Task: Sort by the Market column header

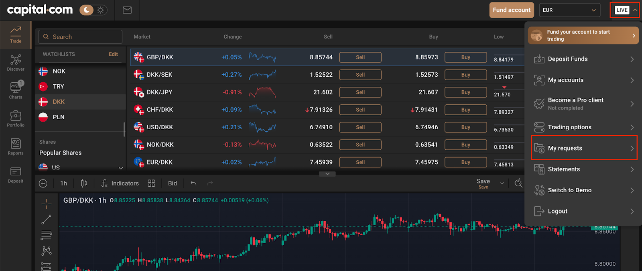Action: [142, 37]
